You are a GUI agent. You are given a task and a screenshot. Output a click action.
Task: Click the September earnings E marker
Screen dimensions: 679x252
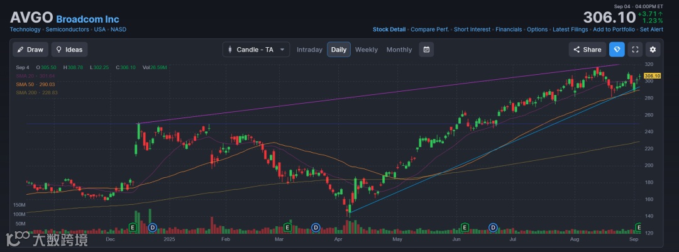point(638,227)
